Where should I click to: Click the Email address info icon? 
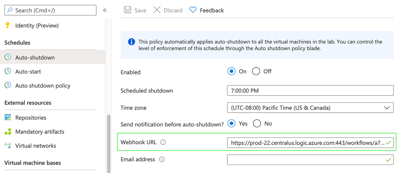pyautogui.click(x=162, y=159)
